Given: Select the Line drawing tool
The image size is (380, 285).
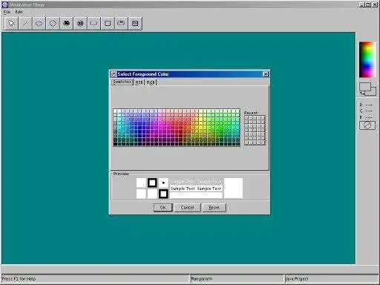Looking at the screenshot, I should [25, 24].
